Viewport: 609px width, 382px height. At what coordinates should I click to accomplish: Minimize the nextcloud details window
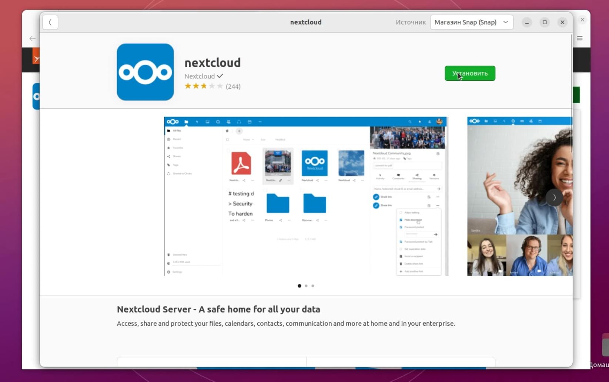pos(527,22)
